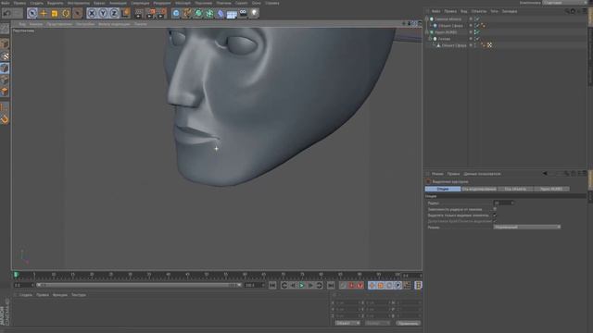Switch to Model mode in the left palette

click(x=5, y=44)
